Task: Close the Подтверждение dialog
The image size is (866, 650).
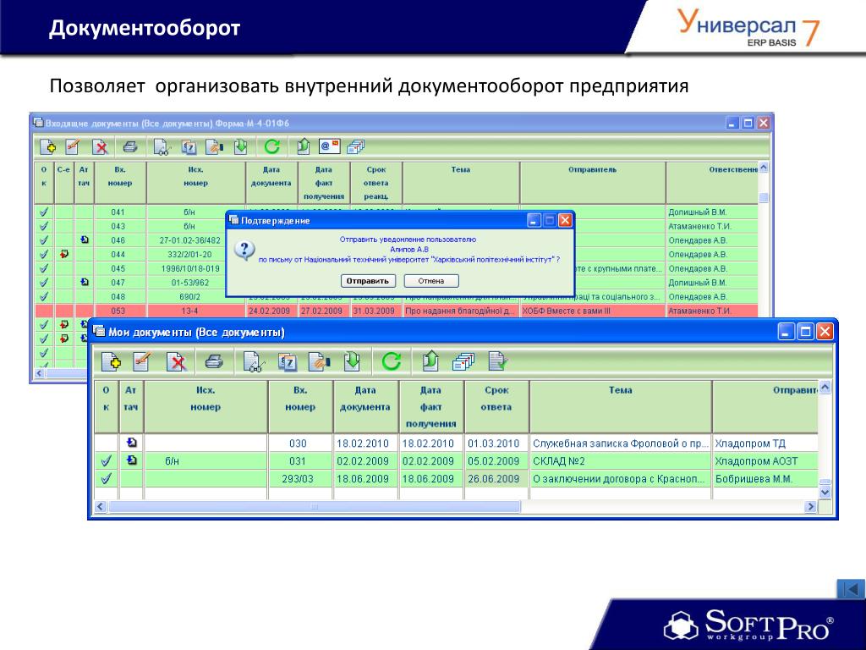Action: tap(565, 221)
